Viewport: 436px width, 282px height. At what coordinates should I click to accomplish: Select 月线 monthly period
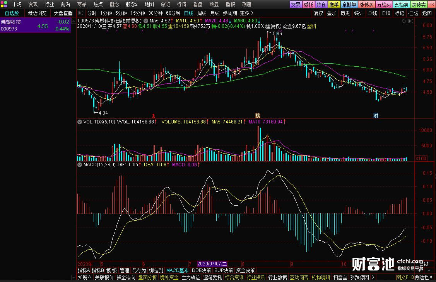215,13
